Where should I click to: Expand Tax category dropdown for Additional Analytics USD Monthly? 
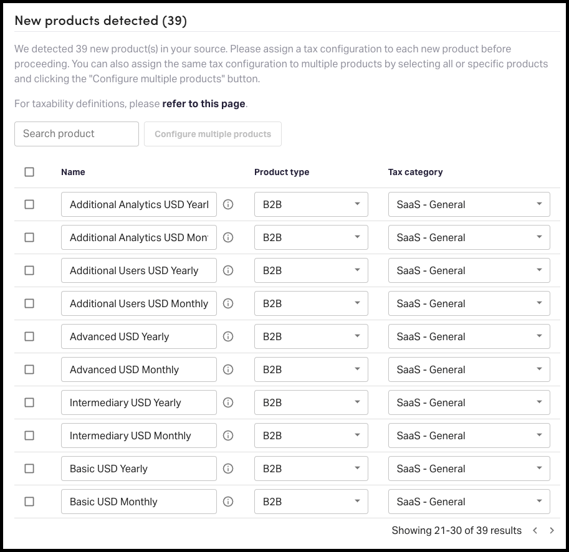[x=469, y=237]
